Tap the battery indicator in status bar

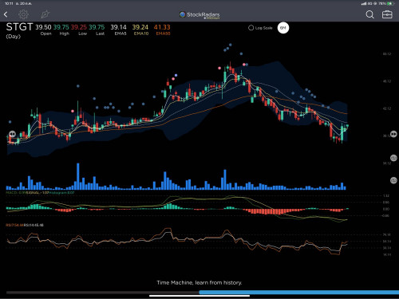(x=390, y=3)
